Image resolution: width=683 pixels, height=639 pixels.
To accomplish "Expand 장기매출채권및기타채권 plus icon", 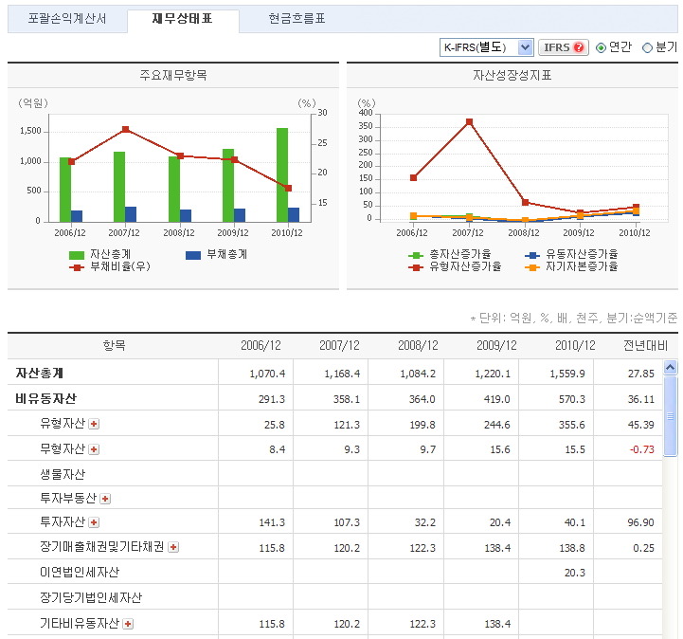I will (x=173, y=547).
